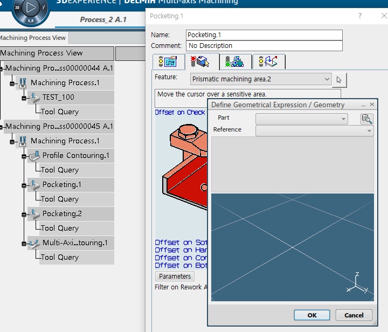The width and height of the screenshot is (388, 332).
Task: Click the TEST_100 operation icon
Action: [34, 98]
